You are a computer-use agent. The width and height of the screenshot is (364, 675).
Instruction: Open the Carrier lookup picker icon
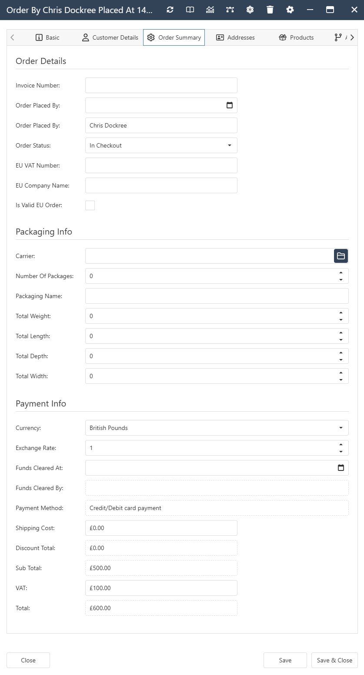point(341,256)
